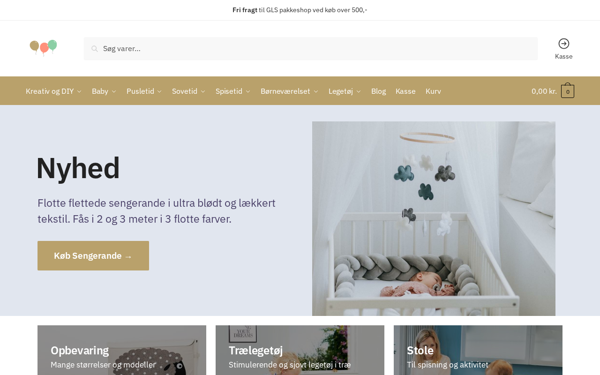Image resolution: width=600 pixels, height=375 pixels.
Task: Select Kasse in the navigation bar
Action: tap(405, 91)
